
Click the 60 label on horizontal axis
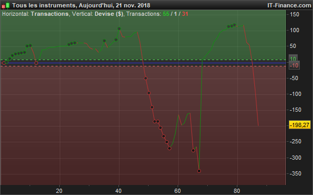(178, 191)
